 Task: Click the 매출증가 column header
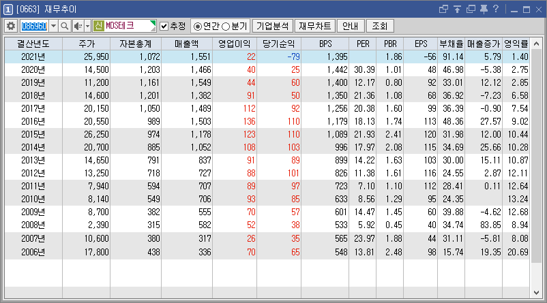coord(484,44)
